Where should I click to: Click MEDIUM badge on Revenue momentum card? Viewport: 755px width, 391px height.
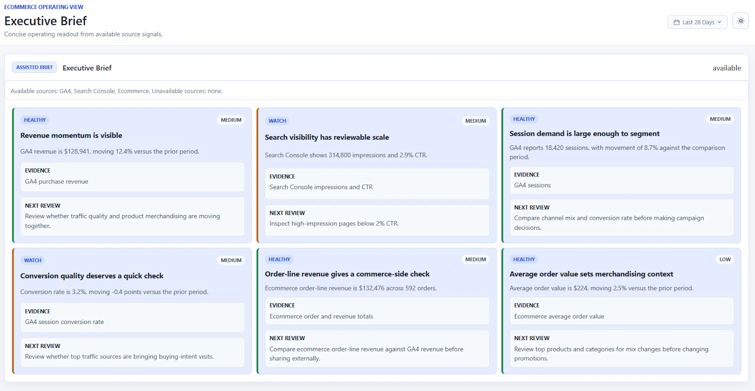(231, 120)
